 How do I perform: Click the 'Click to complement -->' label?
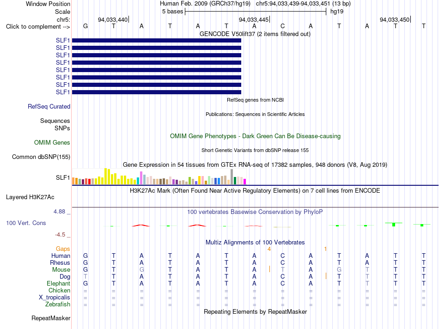tap(38, 27)
